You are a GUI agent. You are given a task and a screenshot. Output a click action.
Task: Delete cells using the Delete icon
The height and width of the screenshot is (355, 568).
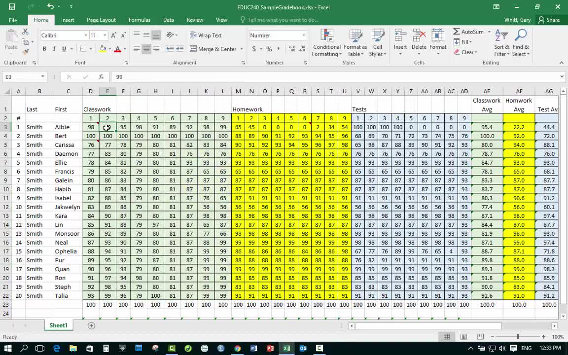(419, 36)
